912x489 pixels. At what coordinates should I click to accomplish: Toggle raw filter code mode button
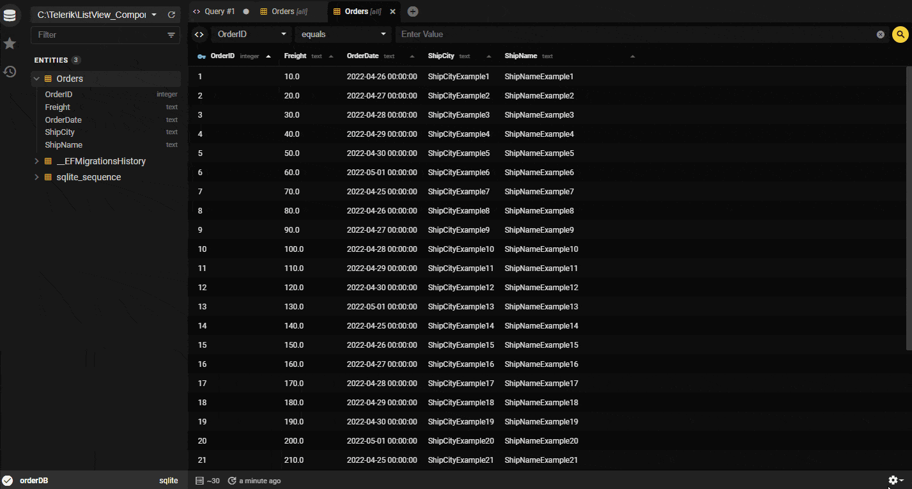[x=199, y=35]
